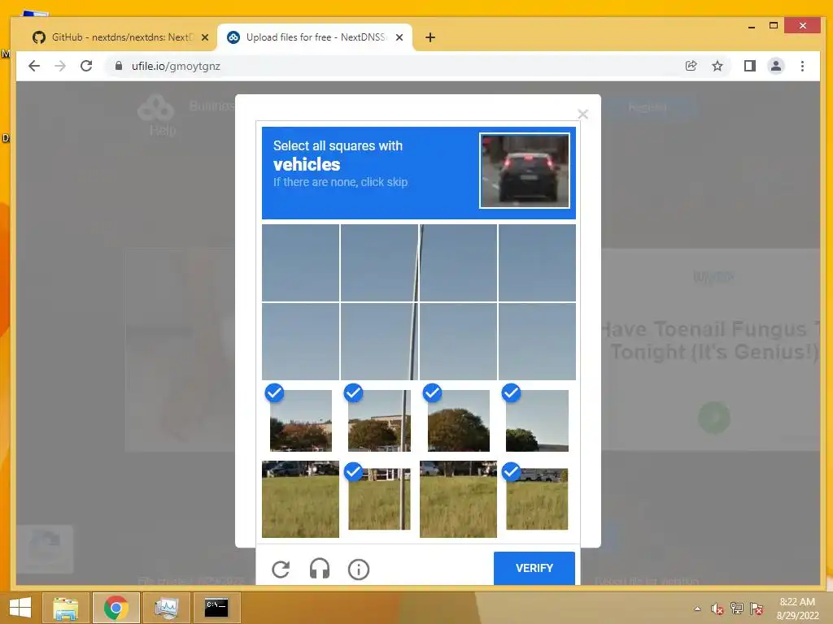Open the captcha info help icon

359,570
